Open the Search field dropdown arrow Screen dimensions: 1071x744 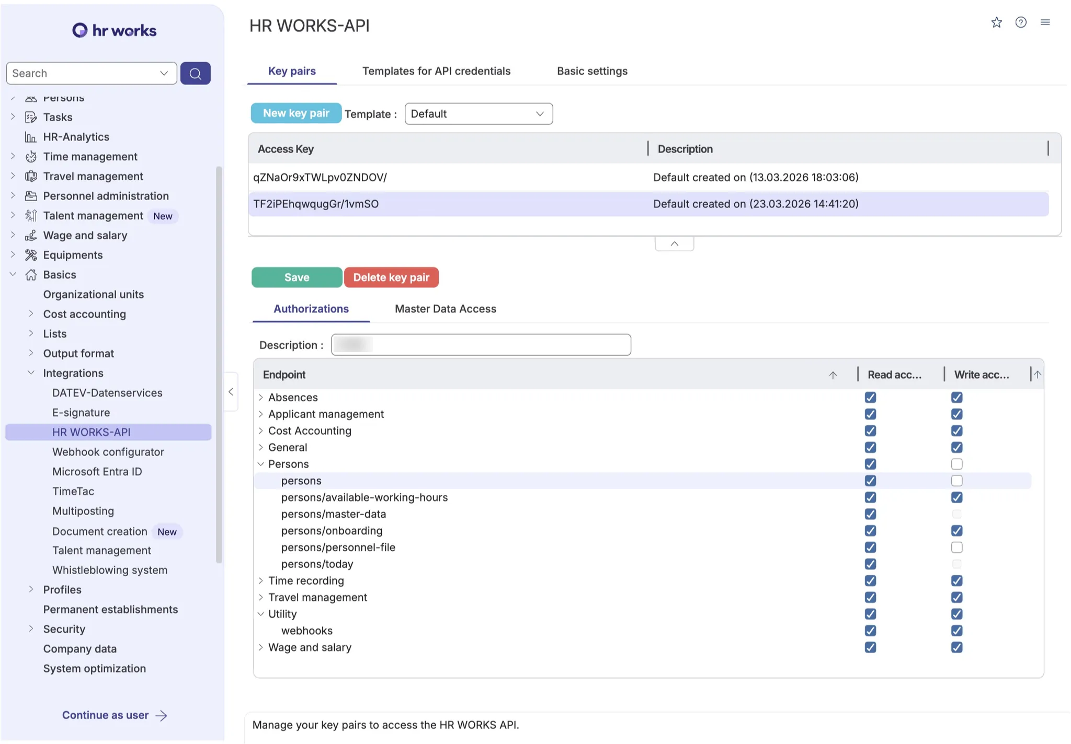(x=164, y=73)
